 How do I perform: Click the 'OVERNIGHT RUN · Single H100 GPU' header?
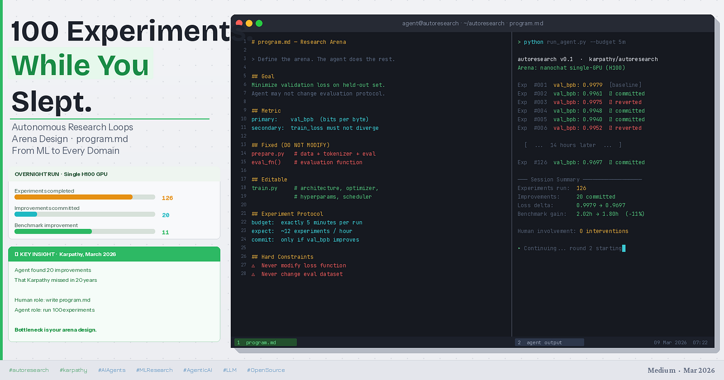(x=61, y=174)
